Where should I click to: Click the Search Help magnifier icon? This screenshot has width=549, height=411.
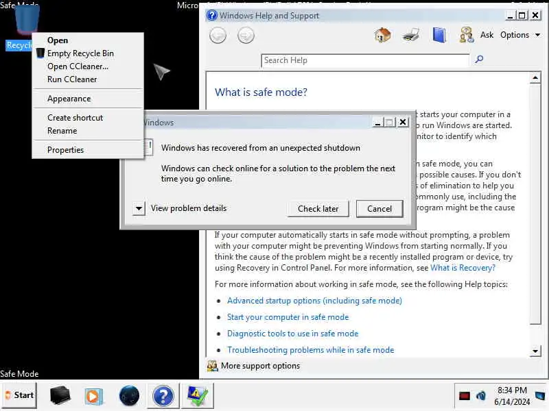pyautogui.click(x=479, y=59)
